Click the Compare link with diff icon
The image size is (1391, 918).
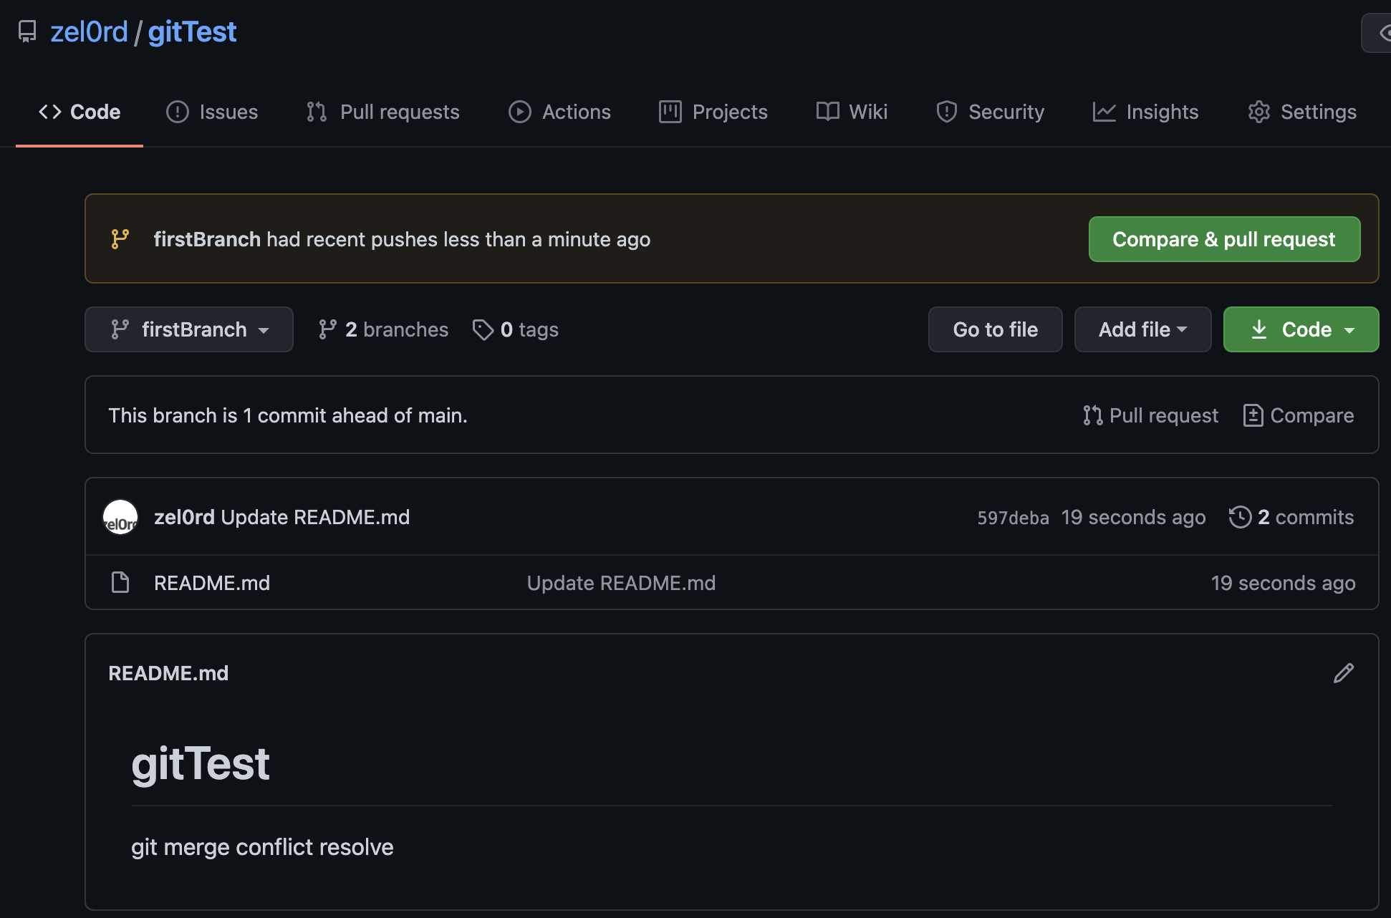(x=1299, y=415)
